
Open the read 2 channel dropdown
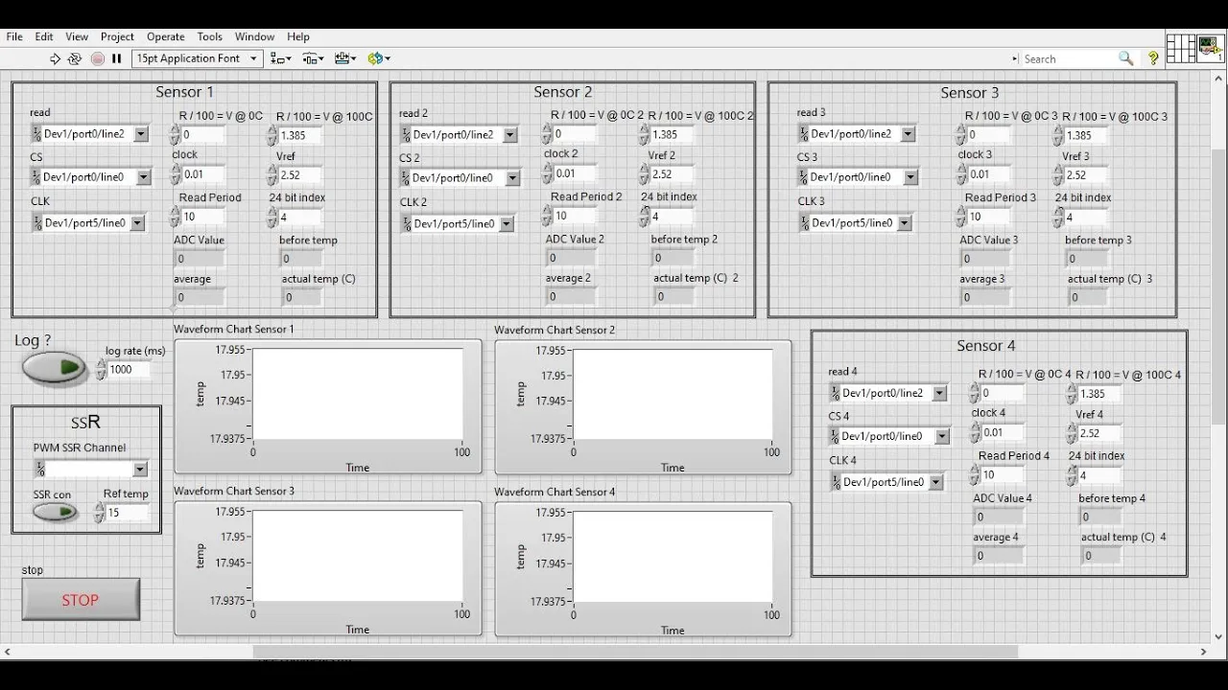(x=510, y=135)
